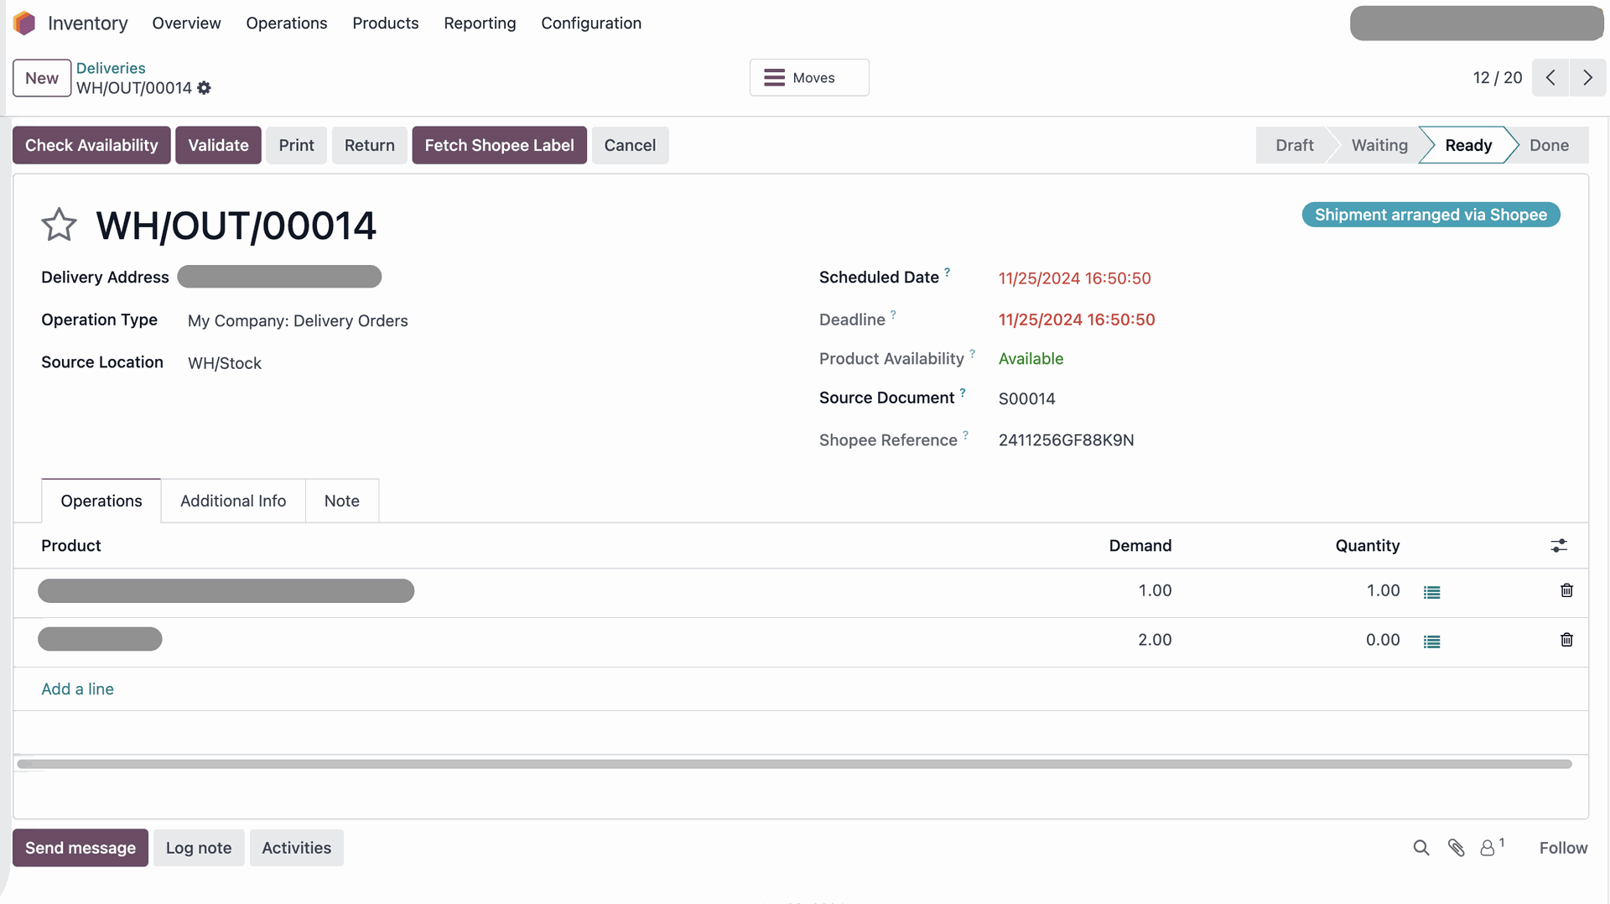Switch to the Additional Info tab
The width and height of the screenshot is (1610, 904).
pos(233,501)
